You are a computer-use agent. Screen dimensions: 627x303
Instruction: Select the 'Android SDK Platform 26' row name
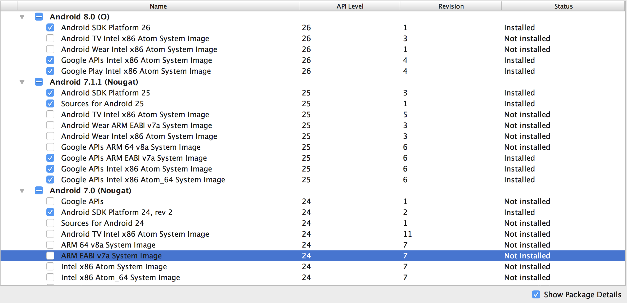coord(106,28)
